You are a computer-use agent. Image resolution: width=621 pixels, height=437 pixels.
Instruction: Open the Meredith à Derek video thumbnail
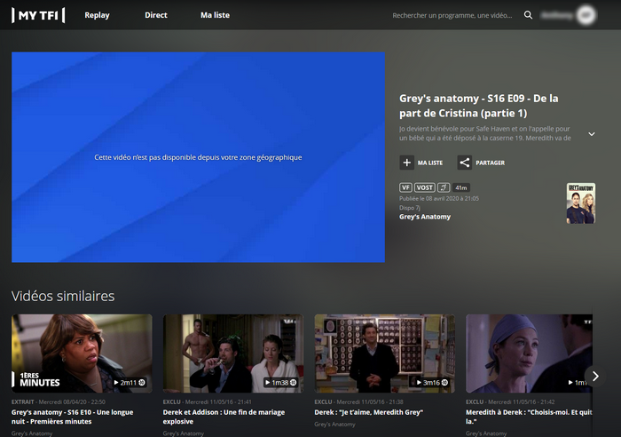tap(529, 354)
